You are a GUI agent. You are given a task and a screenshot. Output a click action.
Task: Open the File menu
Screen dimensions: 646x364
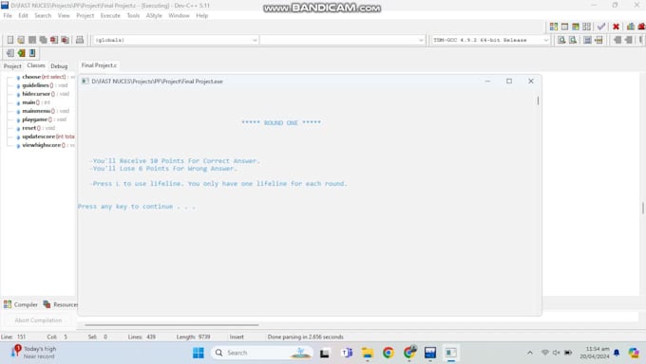(x=8, y=15)
